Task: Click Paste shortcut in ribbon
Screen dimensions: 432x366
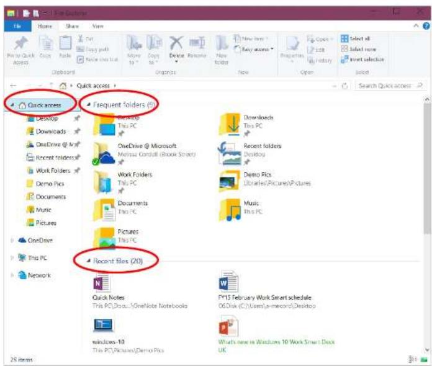Action: point(97,60)
